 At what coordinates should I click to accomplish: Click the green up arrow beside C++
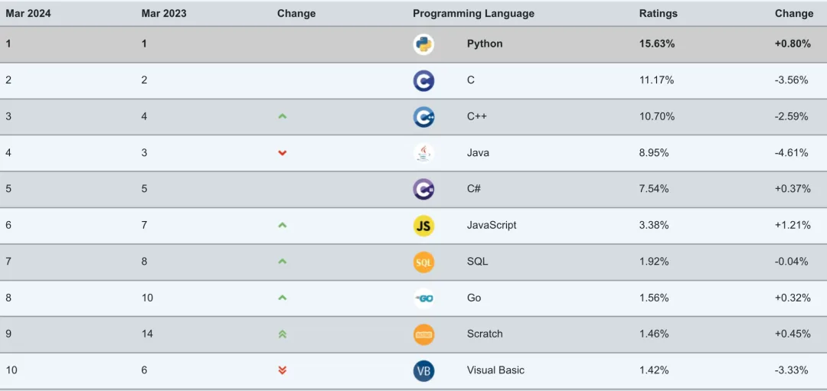point(283,116)
